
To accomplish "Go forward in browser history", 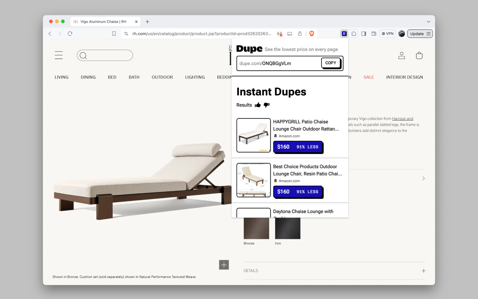I will [x=60, y=34].
